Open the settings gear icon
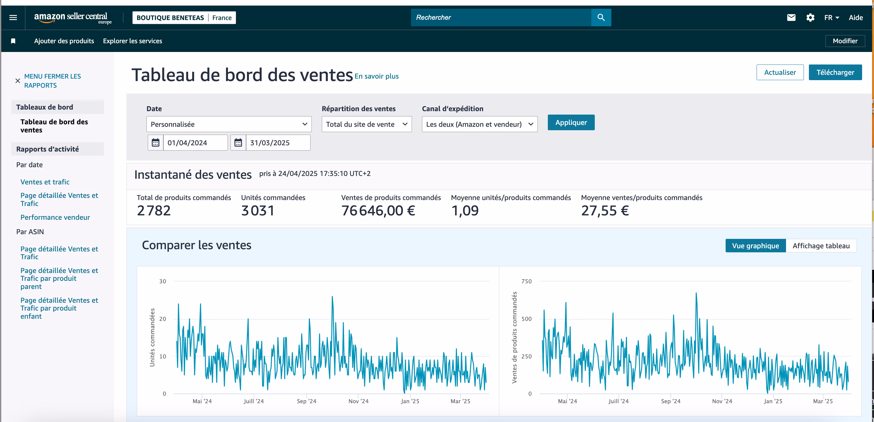 [x=810, y=18]
